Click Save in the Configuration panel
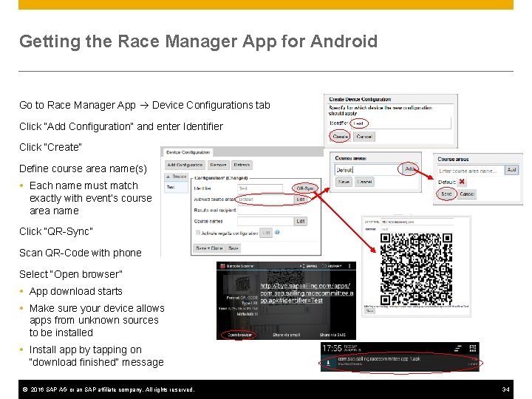The width and height of the screenshot is (532, 399). [233, 248]
